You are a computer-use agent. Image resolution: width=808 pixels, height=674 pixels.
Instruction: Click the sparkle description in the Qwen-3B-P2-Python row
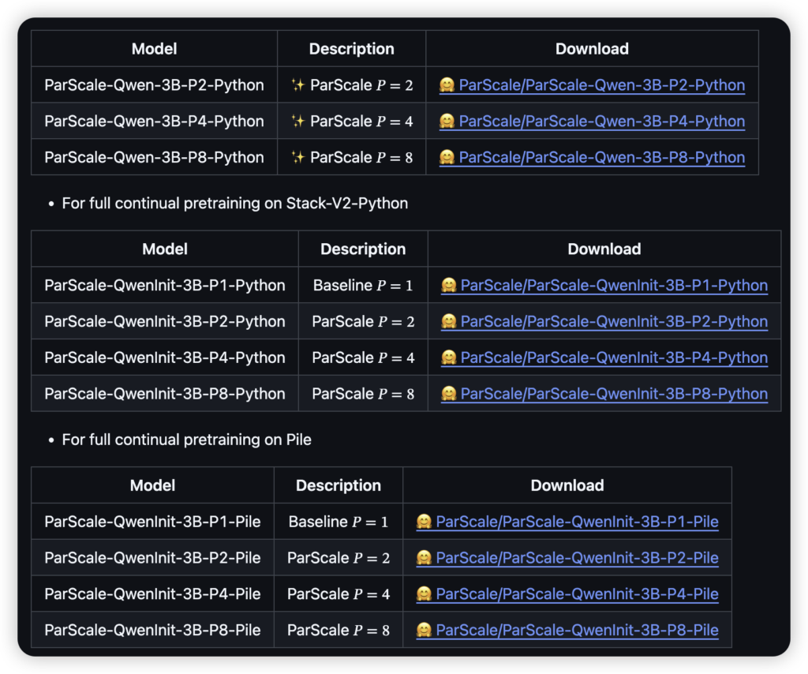point(352,85)
